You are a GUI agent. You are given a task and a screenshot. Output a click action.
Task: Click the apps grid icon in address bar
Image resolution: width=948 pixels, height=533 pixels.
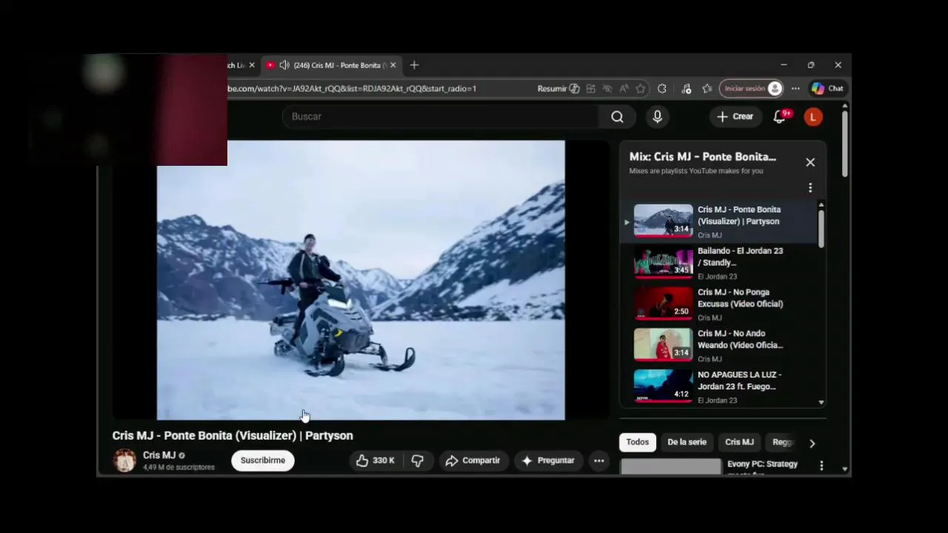click(x=590, y=88)
